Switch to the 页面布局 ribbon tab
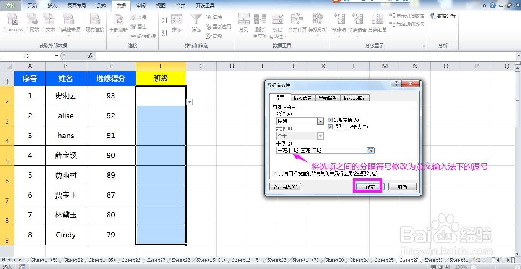Screen dimensions: 521x269 [76, 6]
